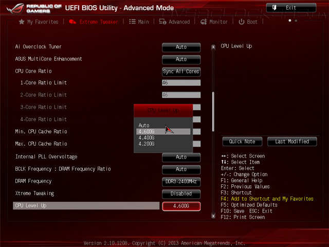Select 4.200G in CPU Level Up popup

click(x=147, y=144)
